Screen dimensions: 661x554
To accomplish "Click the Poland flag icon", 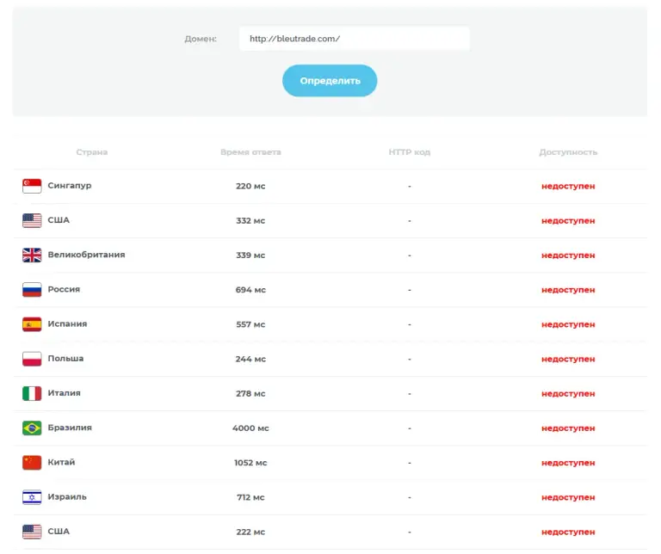I will click(32, 359).
